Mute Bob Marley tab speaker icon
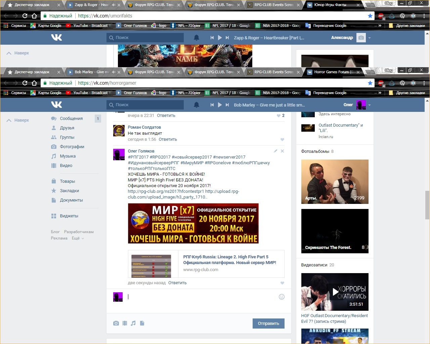This screenshot has width=430, height=344. [x=114, y=72]
